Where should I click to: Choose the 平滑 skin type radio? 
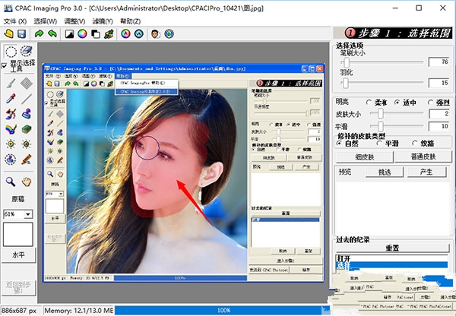379,144
